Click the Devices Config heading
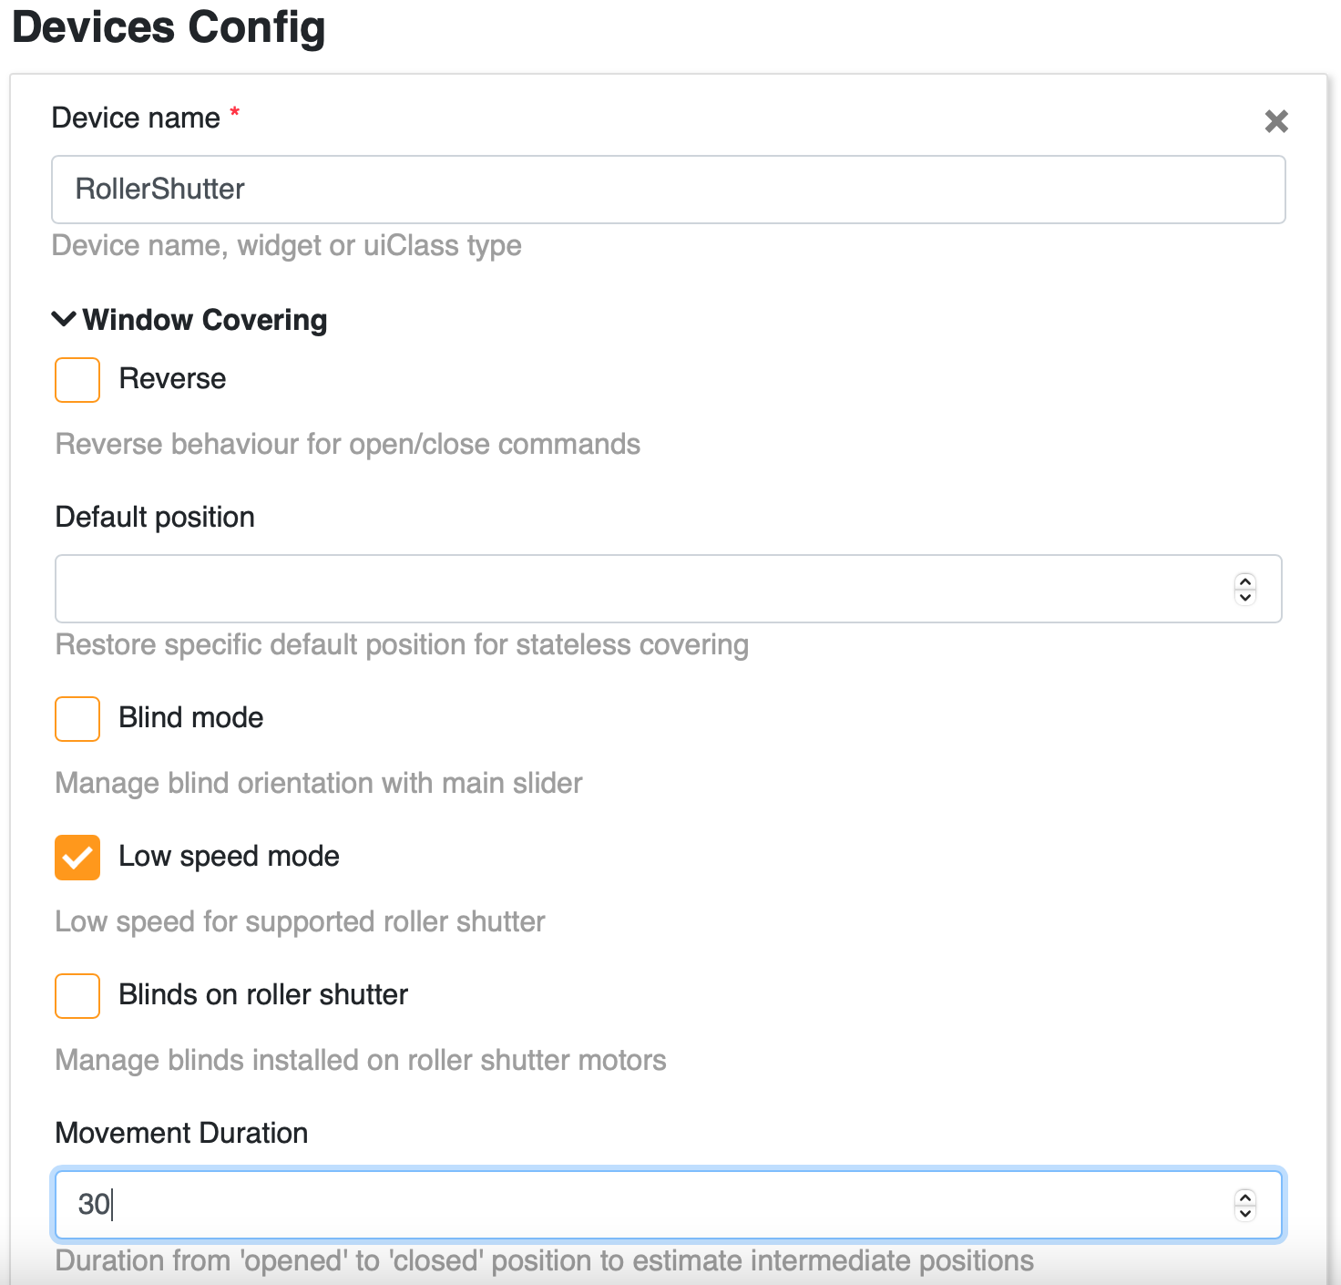 tap(169, 27)
